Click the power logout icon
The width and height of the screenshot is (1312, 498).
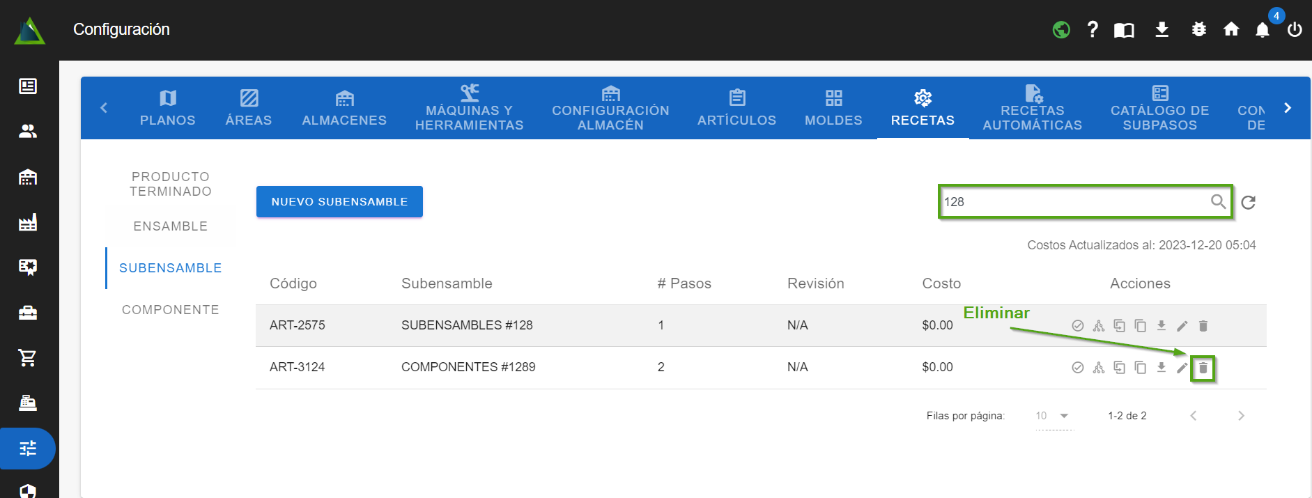point(1295,30)
